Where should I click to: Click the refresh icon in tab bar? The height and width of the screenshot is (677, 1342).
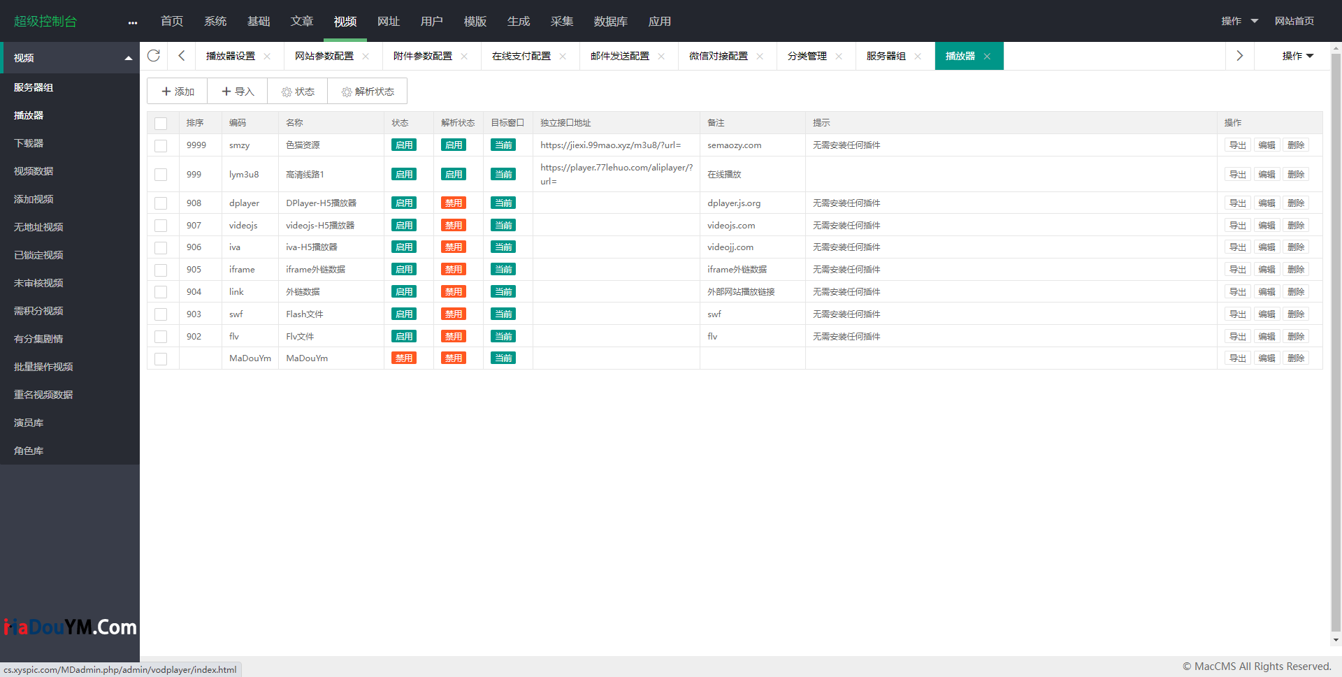tap(154, 56)
